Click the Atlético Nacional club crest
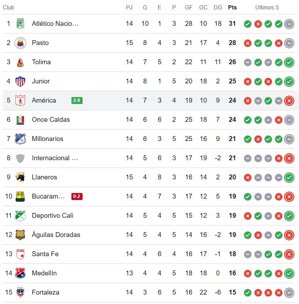The image size is (299, 304). (20, 24)
